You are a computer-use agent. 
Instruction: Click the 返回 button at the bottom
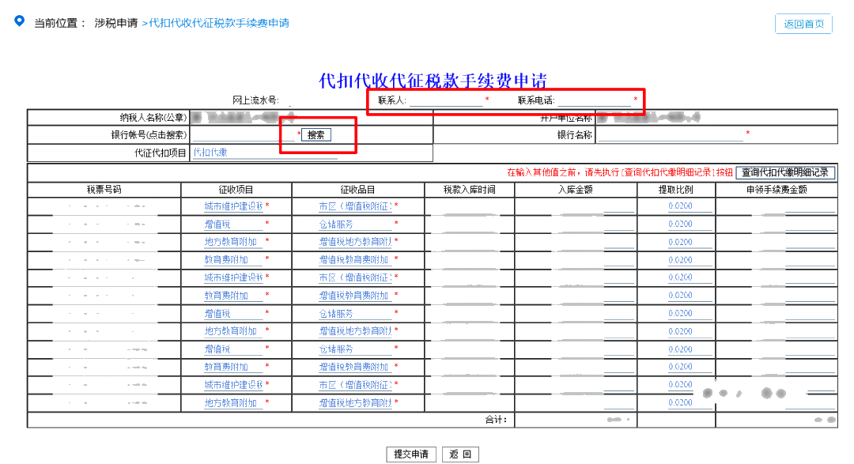point(460,455)
